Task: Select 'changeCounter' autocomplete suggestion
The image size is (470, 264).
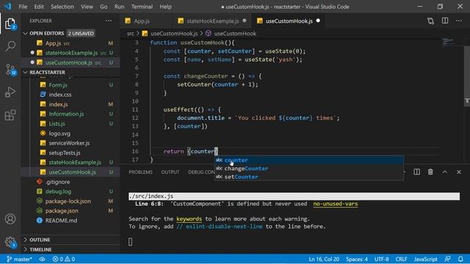Action: click(309, 169)
